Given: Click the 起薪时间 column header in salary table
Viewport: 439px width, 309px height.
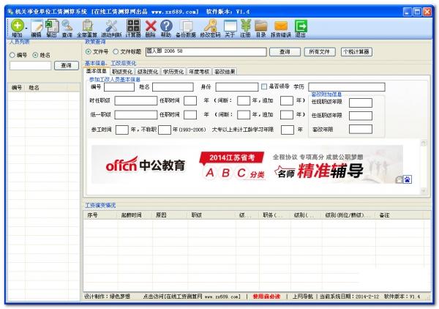Looking at the screenshot, I should pos(135,215).
